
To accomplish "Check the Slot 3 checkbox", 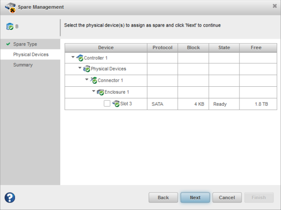I will pyautogui.click(x=107, y=104).
